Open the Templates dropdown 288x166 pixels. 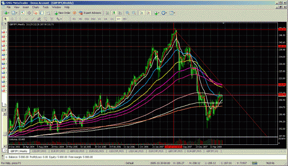click(x=172, y=13)
